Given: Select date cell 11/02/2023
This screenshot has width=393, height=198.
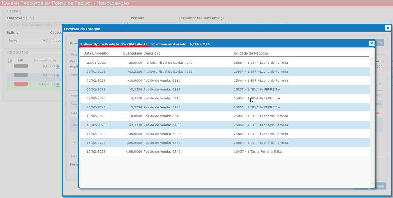Looking at the screenshot, I should tap(96, 134).
